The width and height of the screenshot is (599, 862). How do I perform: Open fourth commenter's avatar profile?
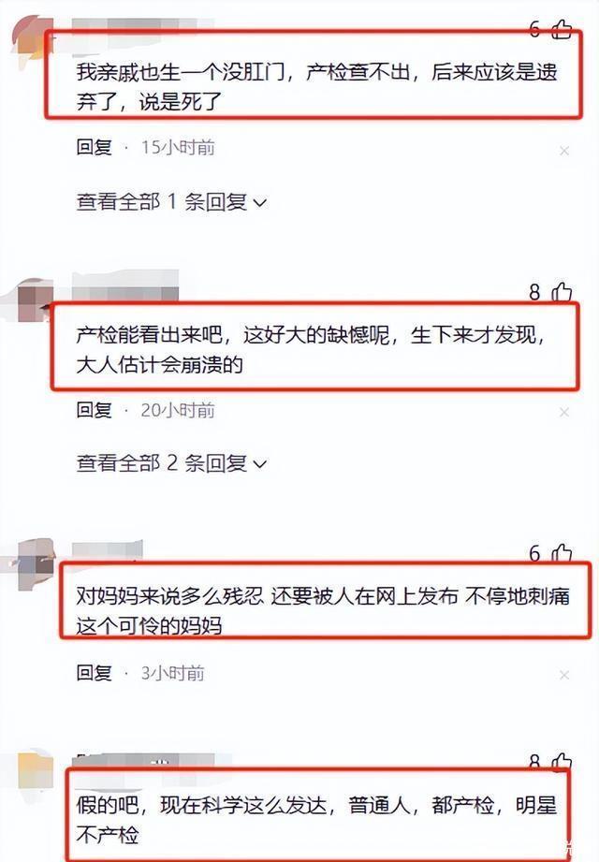(36, 769)
